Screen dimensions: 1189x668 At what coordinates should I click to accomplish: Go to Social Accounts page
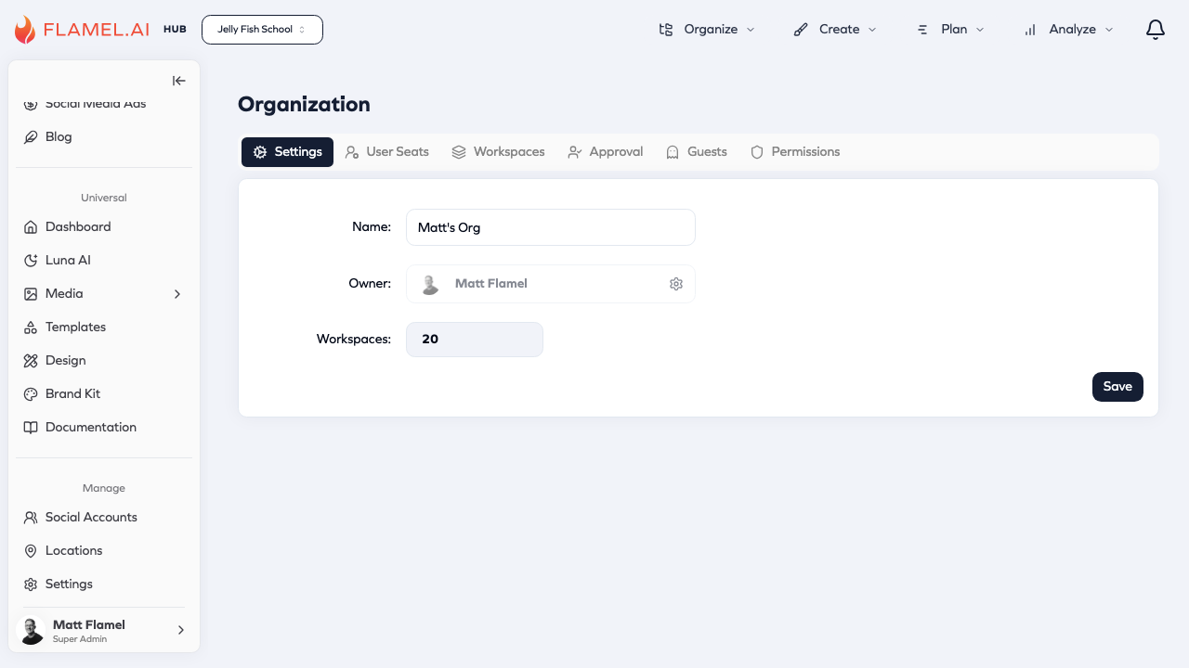pos(104,517)
